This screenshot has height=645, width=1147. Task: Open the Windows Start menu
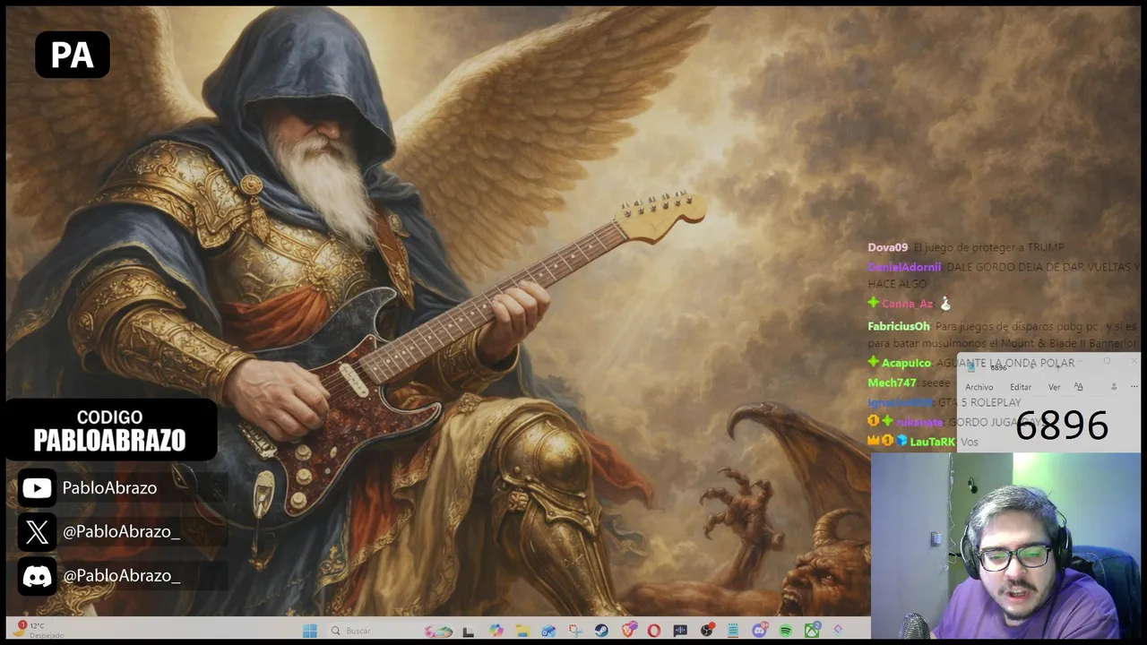[309, 631]
